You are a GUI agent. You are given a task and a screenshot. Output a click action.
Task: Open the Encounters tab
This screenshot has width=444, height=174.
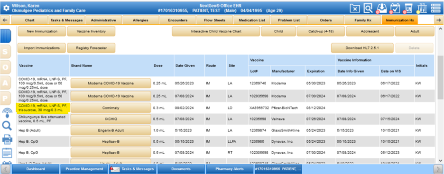coord(177,20)
